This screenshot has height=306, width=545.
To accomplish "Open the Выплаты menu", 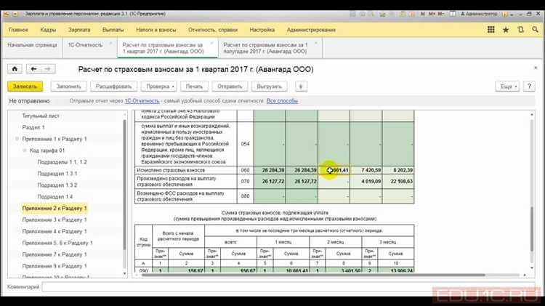I will (113, 30).
